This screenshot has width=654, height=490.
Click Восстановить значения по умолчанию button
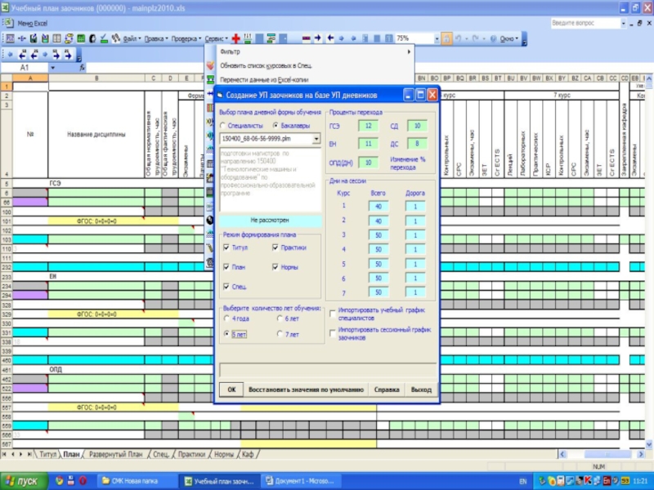306,390
